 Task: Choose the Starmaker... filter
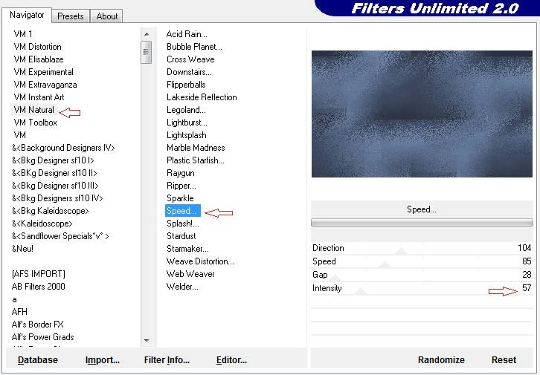187,249
